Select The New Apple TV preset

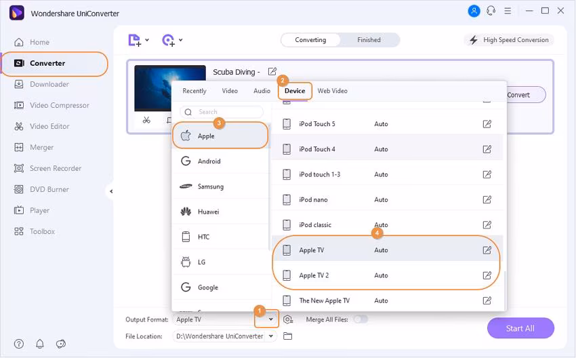[387, 300]
